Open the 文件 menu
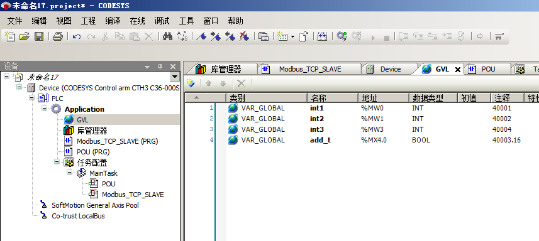The image size is (539, 241). (15, 21)
